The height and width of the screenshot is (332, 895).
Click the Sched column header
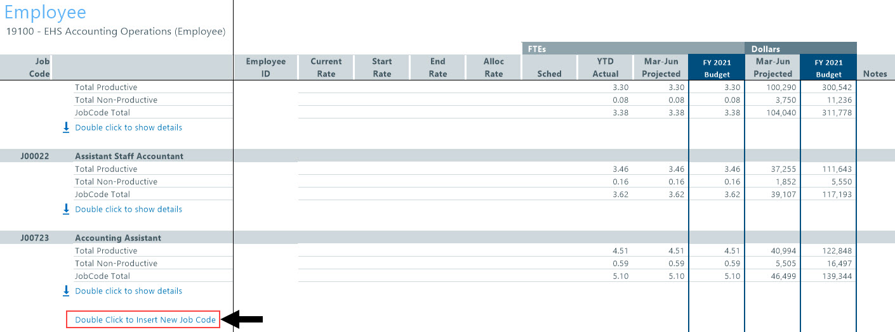point(549,73)
